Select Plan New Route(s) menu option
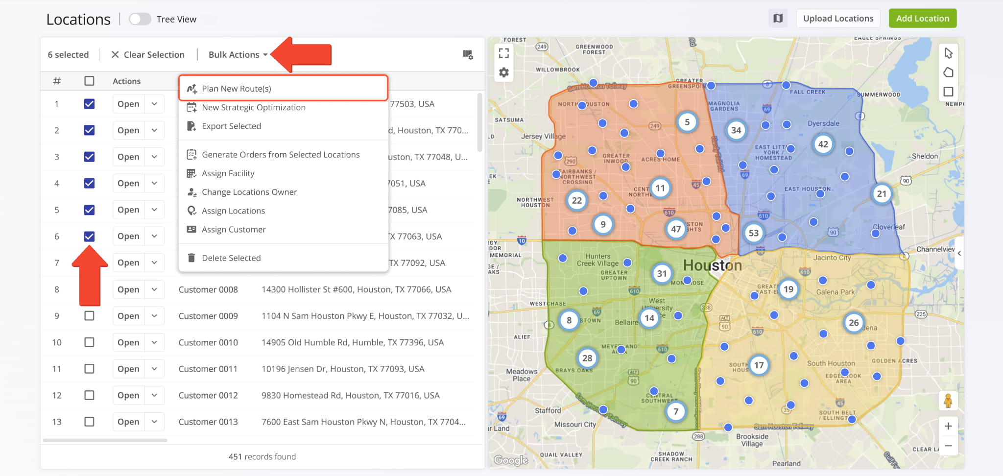1003x476 pixels. (x=284, y=88)
